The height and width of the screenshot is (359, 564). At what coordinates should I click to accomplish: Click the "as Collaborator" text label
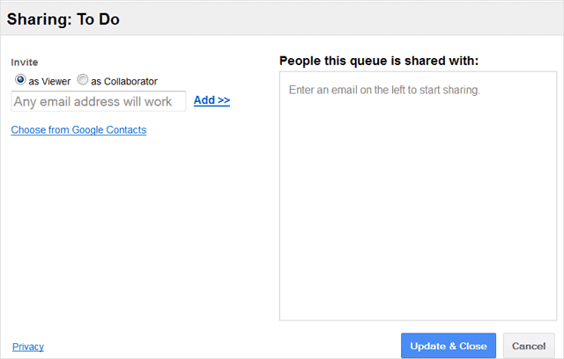124,82
